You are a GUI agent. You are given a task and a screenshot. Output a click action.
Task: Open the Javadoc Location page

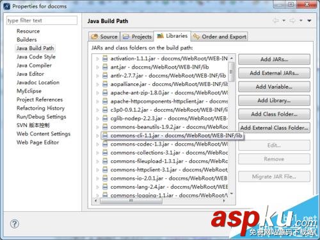coord(38,82)
